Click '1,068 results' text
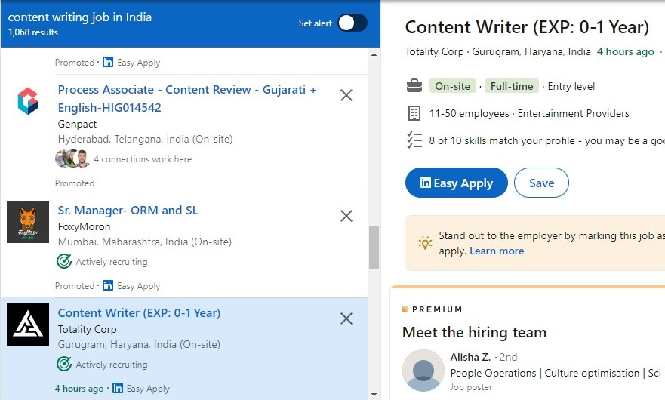 click(33, 32)
